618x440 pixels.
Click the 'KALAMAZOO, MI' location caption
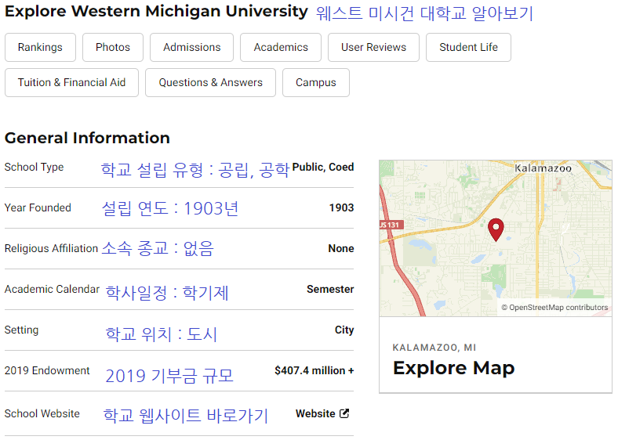434,348
